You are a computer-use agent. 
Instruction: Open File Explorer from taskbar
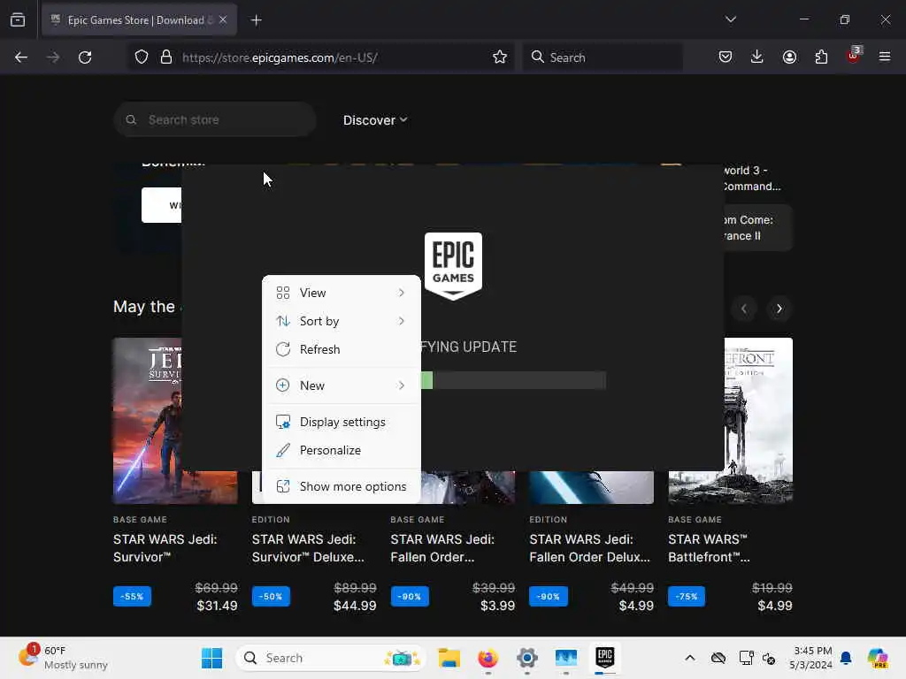tap(449, 658)
